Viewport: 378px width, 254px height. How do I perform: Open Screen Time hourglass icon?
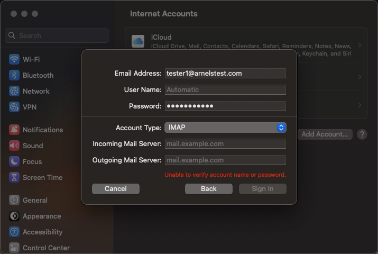14,177
